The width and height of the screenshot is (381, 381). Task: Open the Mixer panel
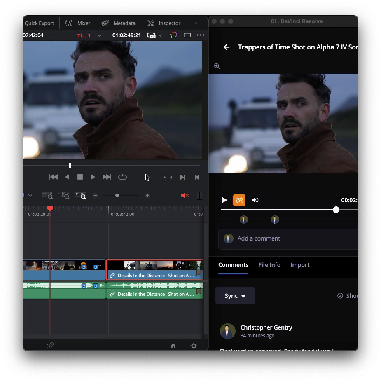(x=78, y=23)
